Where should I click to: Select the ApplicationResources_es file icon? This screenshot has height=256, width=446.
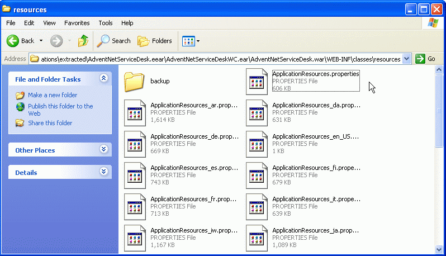coord(135,176)
